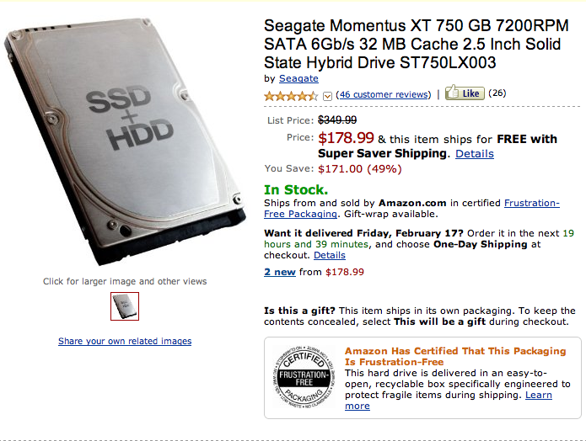Click 'Click for larger image' caption

point(125,281)
